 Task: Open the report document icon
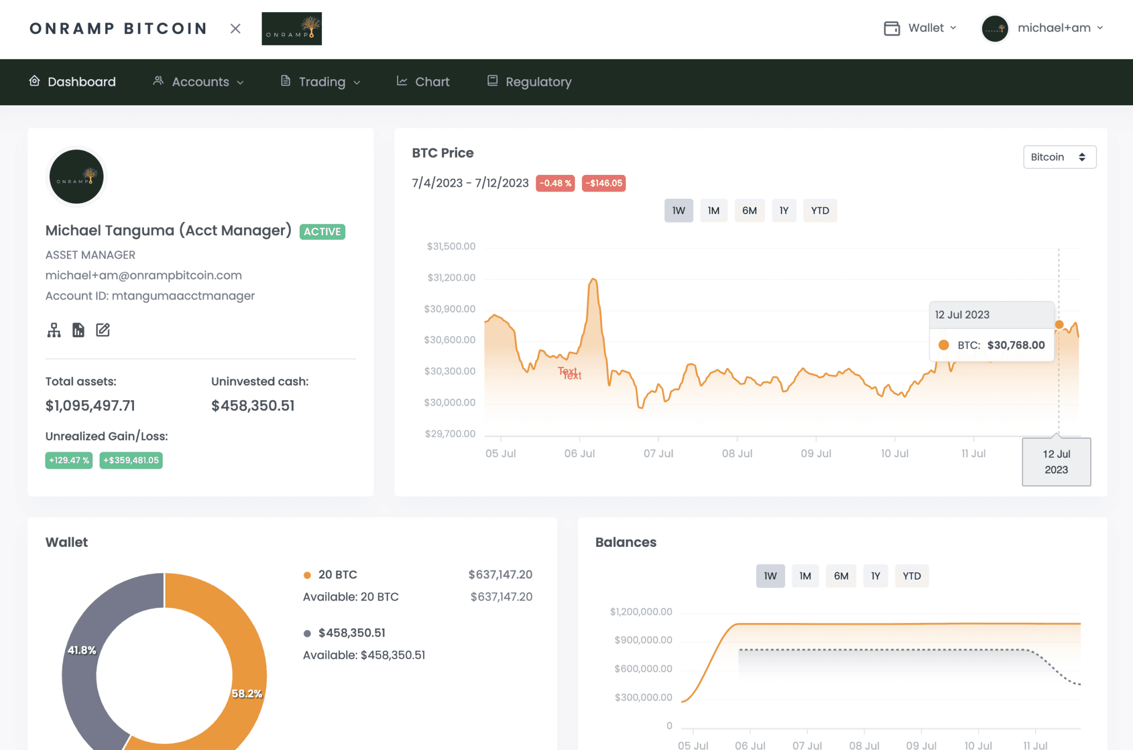click(79, 330)
